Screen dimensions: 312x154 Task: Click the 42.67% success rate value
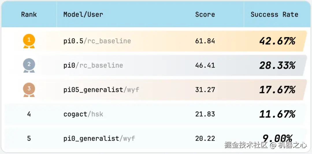[x=277, y=41]
